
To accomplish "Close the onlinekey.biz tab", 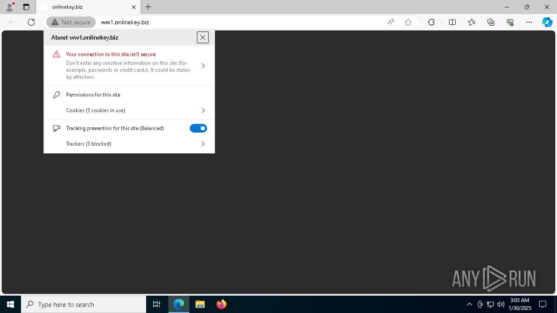I will 134,7.
